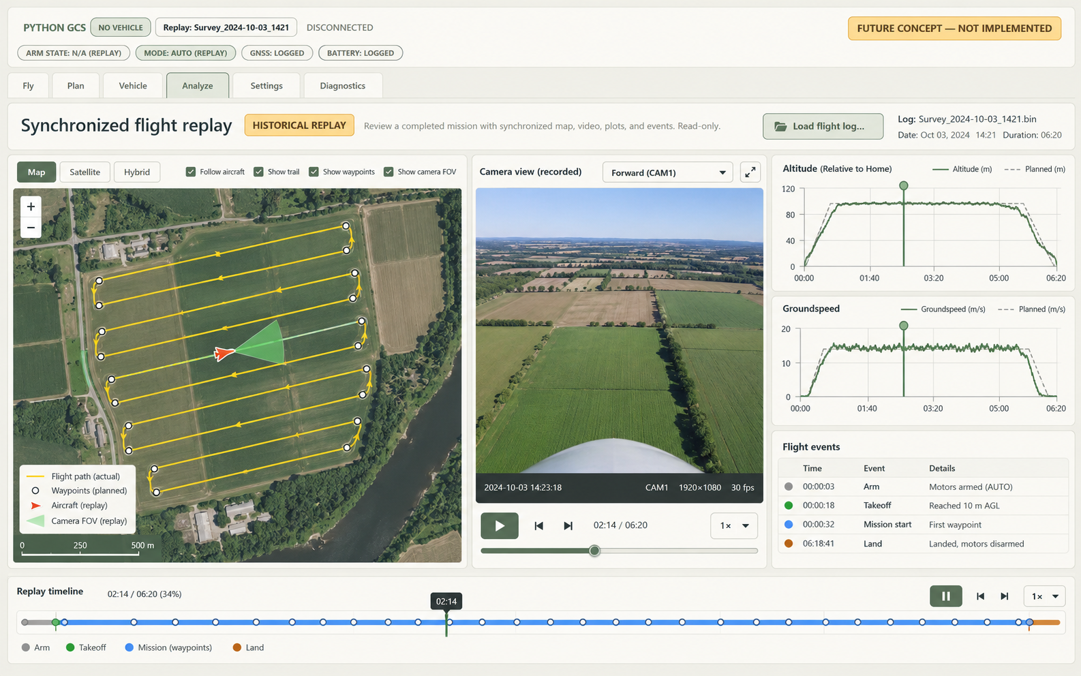1081x676 pixels.
Task: Click Load flight log button
Action: [x=823, y=126]
